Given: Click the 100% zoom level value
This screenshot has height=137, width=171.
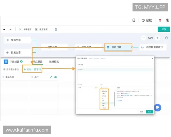Looking at the screenshot, I should click(150, 38).
